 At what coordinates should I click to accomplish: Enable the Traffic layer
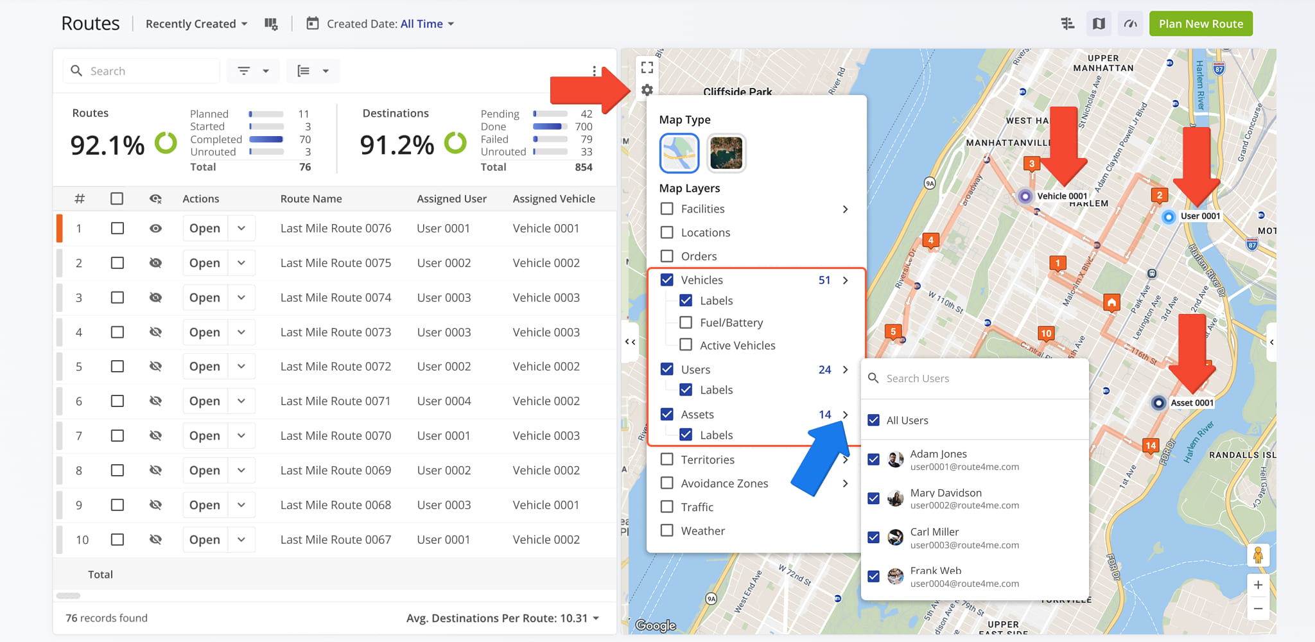pyautogui.click(x=667, y=507)
